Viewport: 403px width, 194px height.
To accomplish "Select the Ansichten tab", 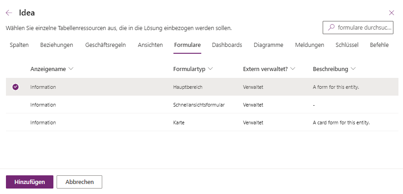I will pyautogui.click(x=150, y=45).
